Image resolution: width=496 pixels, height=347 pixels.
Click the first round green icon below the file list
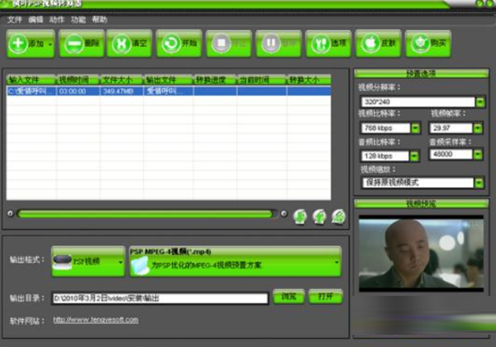(x=299, y=216)
